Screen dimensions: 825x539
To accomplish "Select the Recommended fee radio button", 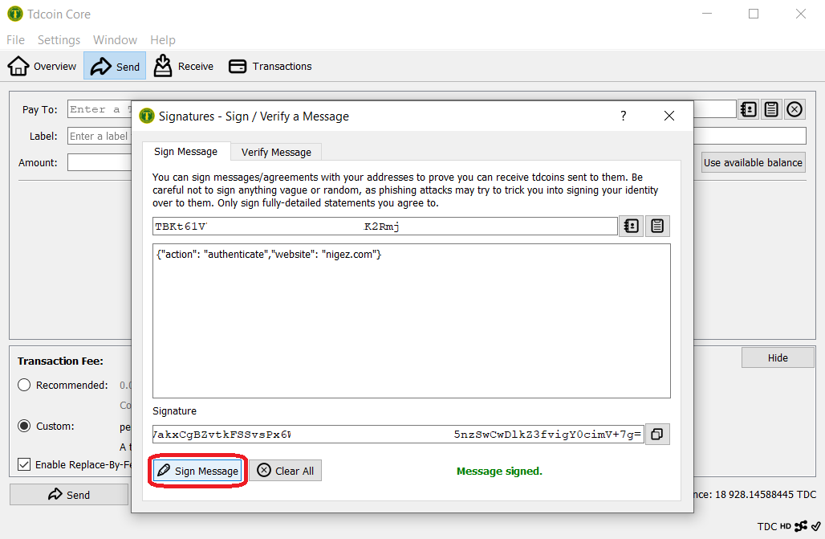I will point(25,386).
